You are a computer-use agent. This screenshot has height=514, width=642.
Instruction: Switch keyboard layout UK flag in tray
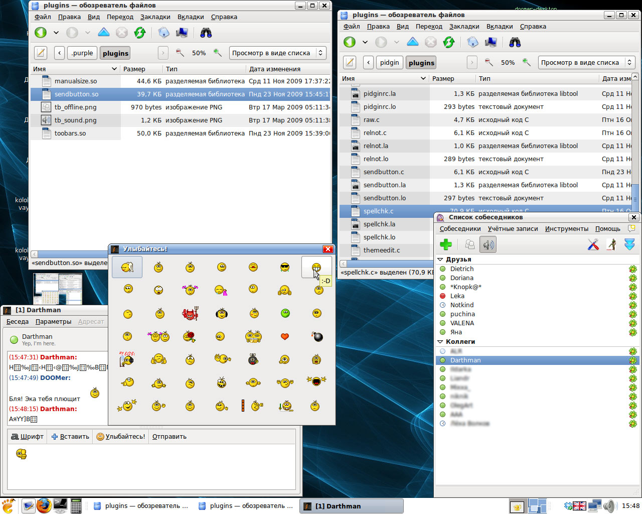point(579,506)
